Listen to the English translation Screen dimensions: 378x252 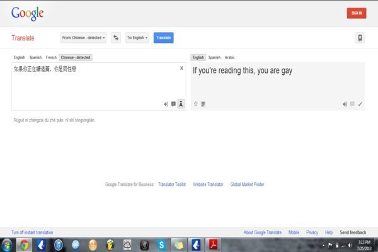[x=345, y=104]
